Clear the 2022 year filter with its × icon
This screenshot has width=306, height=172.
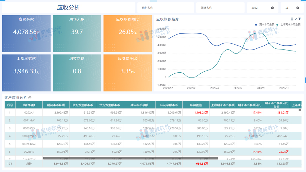(272, 7)
